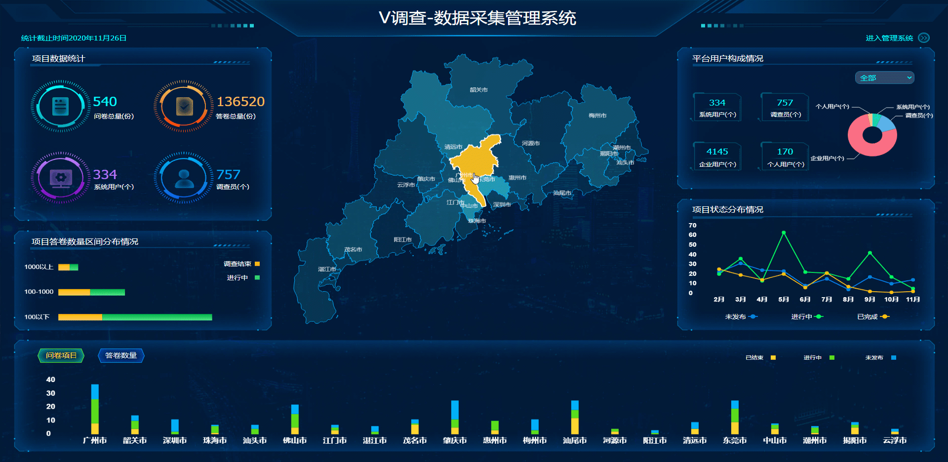Screen dimensions: 948x462
Task: Switch to the 问卷项目 tab
Action: [x=61, y=355]
